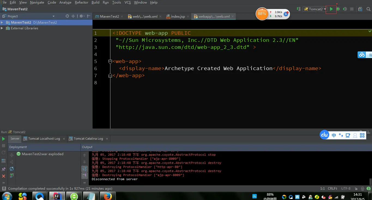Image resolution: width=372 pixels, height=200 pixels.
Task: Open the Refactor menu
Action: point(81,2)
